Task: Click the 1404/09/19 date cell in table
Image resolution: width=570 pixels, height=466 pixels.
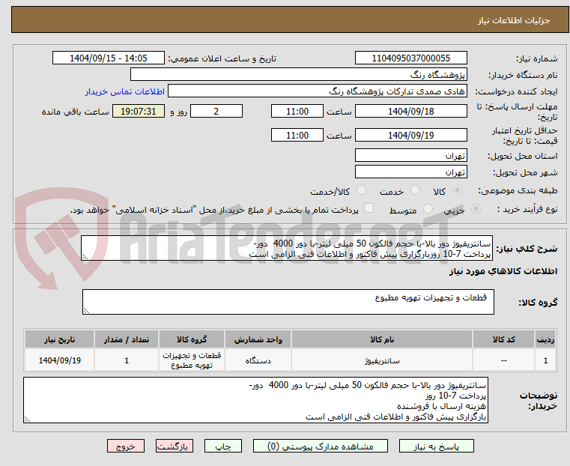Action: tap(60, 360)
